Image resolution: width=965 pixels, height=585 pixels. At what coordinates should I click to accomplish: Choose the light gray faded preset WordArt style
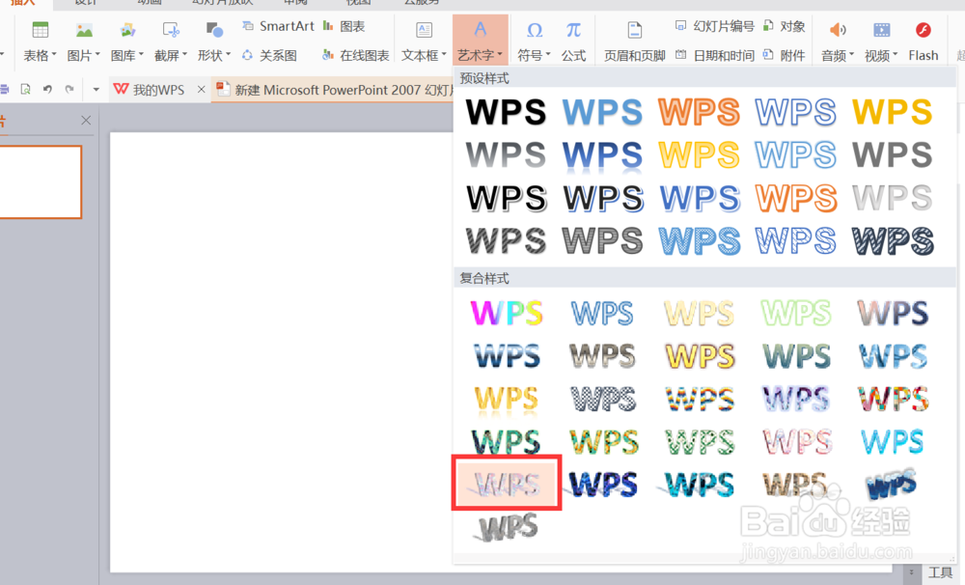pos(893,198)
